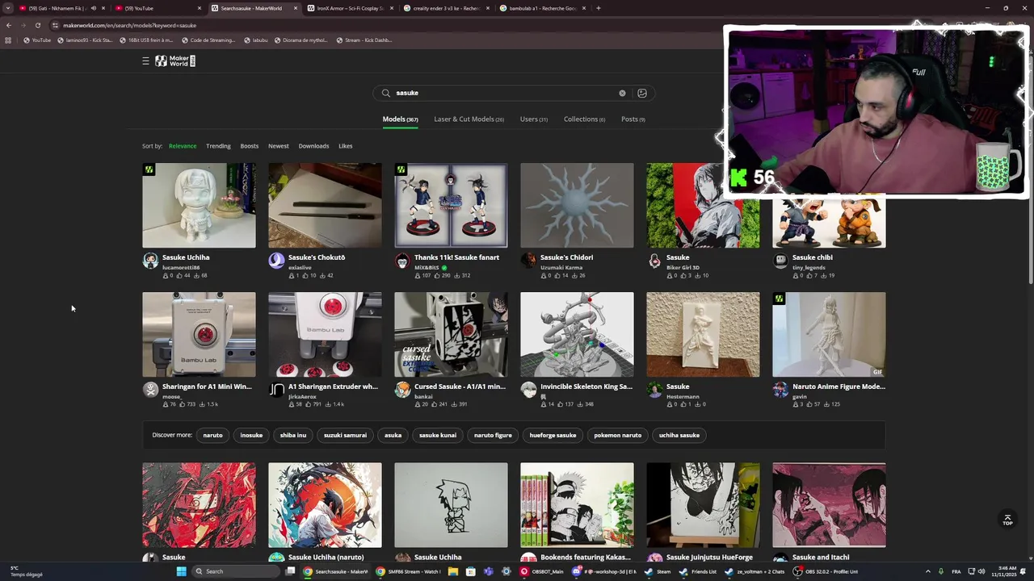This screenshot has height=581, width=1034.
Task: Open Cursed Sasuke A1 mini thumbnail
Action: coord(451,334)
